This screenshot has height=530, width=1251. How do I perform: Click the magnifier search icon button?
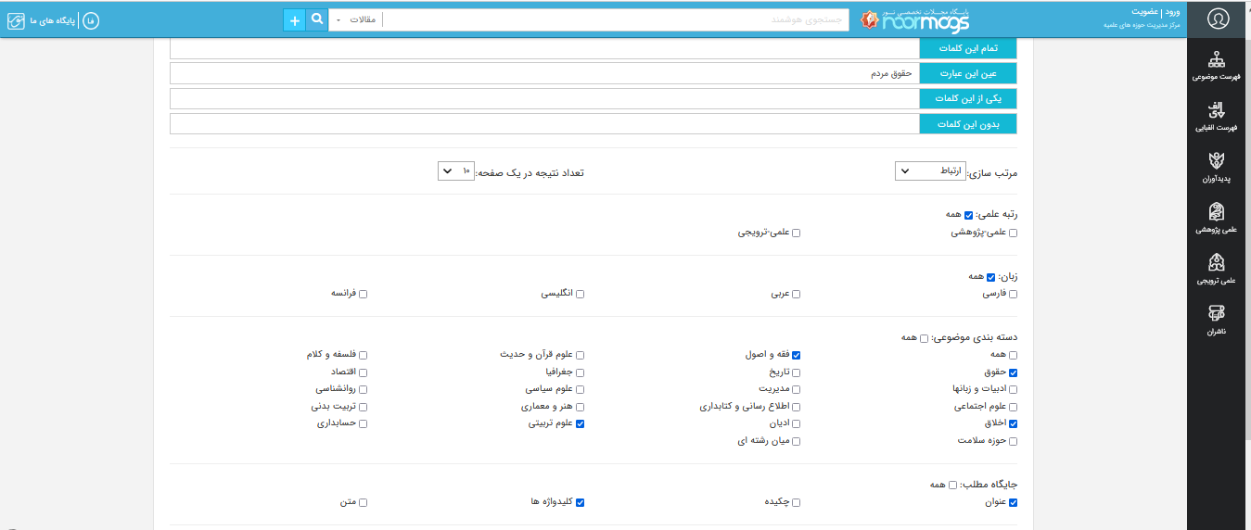316,19
